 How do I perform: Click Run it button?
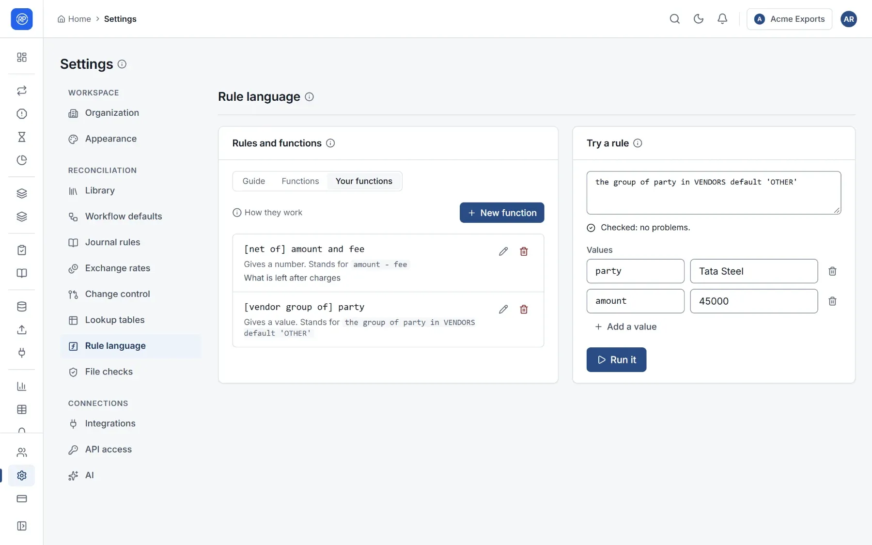click(616, 360)
